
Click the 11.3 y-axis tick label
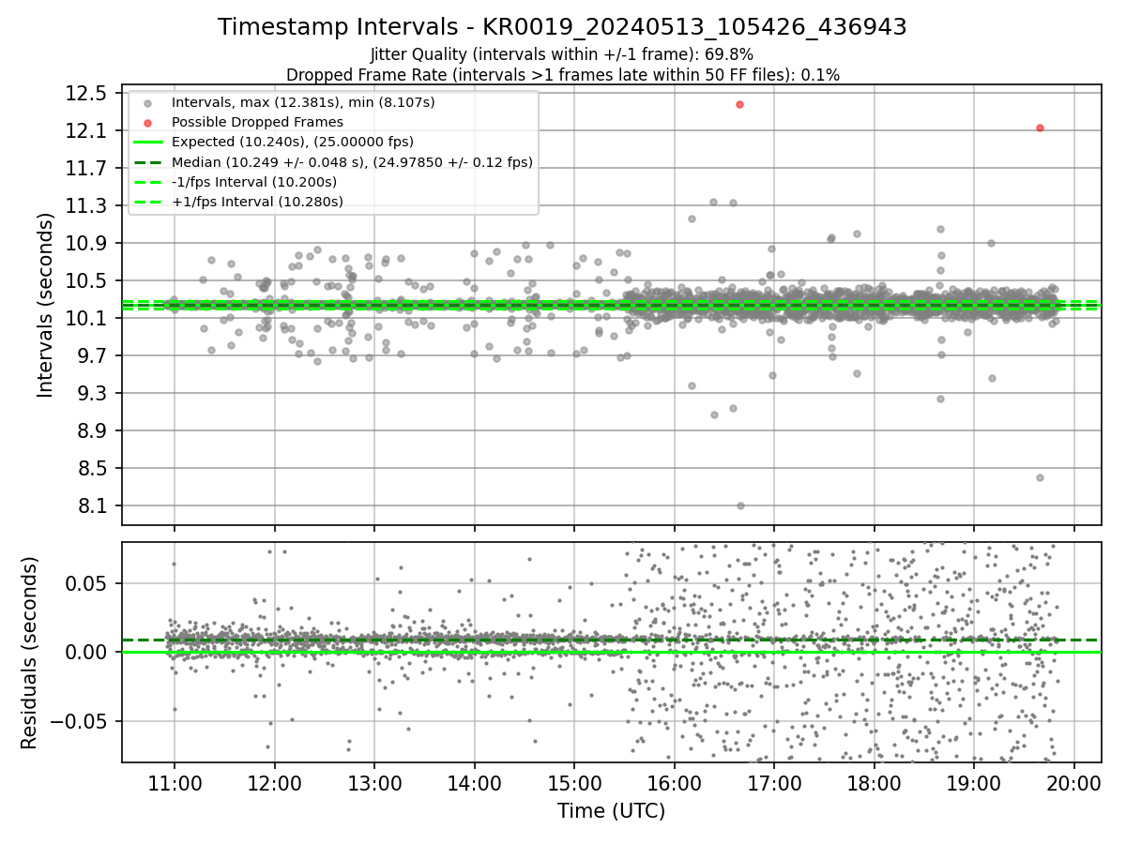(x=87, y=206)
